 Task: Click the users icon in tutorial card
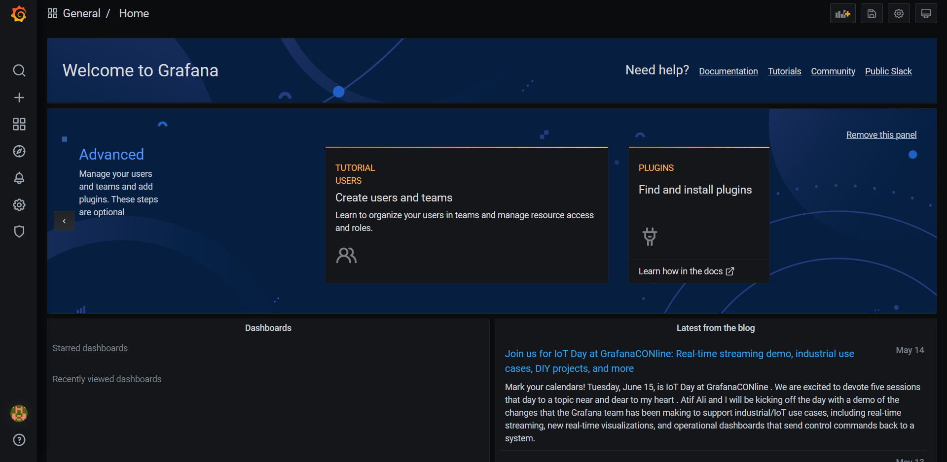click(x=346, y=255)
